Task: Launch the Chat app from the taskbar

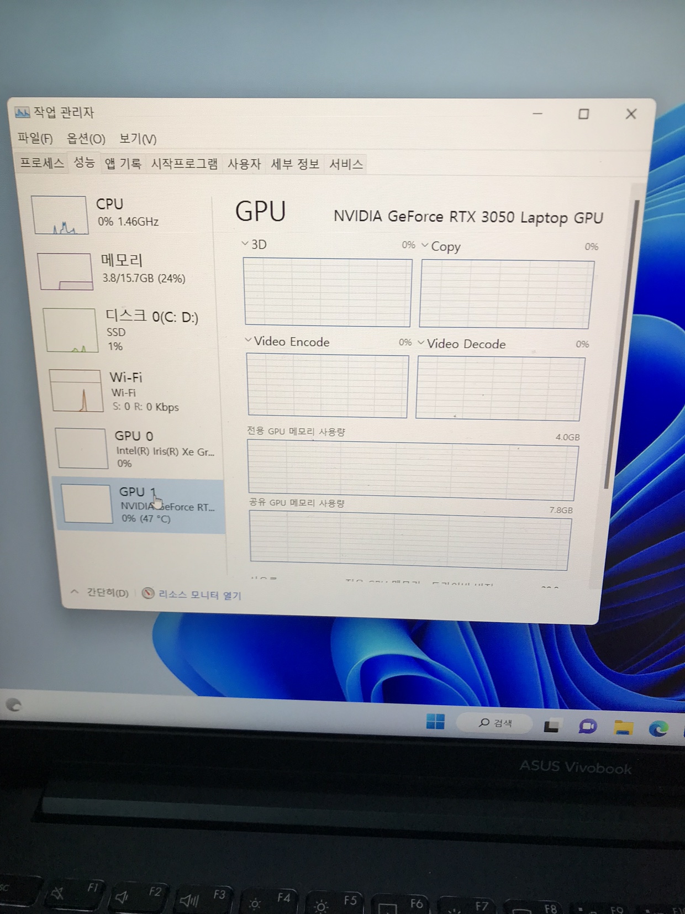Action: pos(587,726)
